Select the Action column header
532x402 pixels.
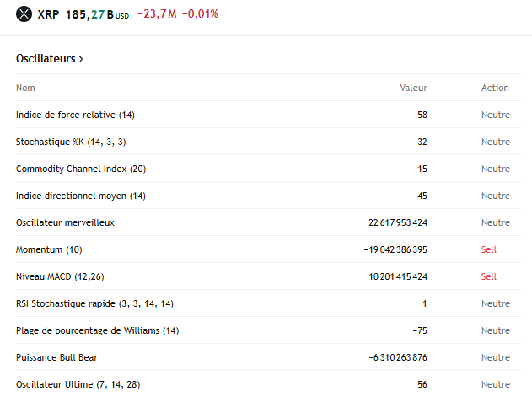[495, 88]
